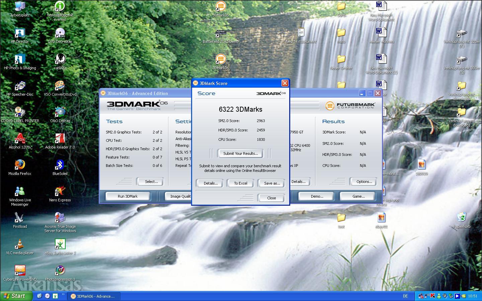This screenshot has height=301, width=482.
Task: Select Verknüpfung mit downloads folder
Action: click(462, 90)
